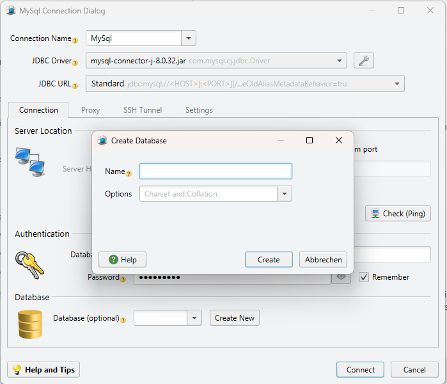Click the Database (optional) text box

(x=161, y=318)
